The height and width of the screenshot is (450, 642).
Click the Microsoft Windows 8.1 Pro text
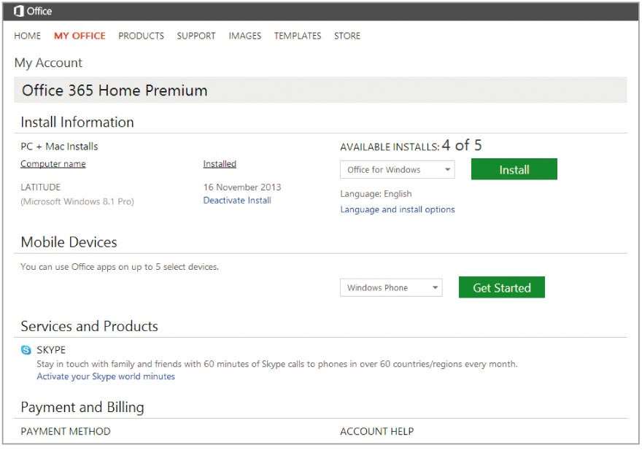(x=77, y=202)
